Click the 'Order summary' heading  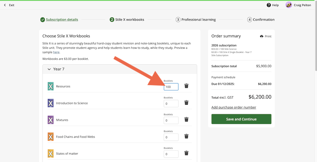(226, 36)
